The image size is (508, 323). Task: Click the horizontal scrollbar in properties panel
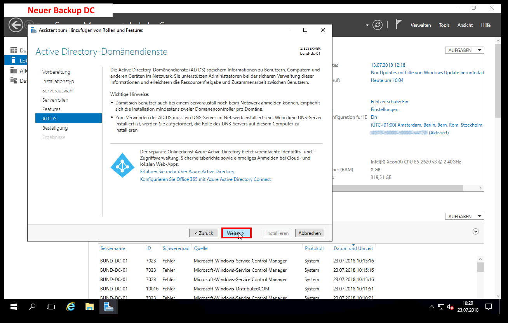pos(398,188)
